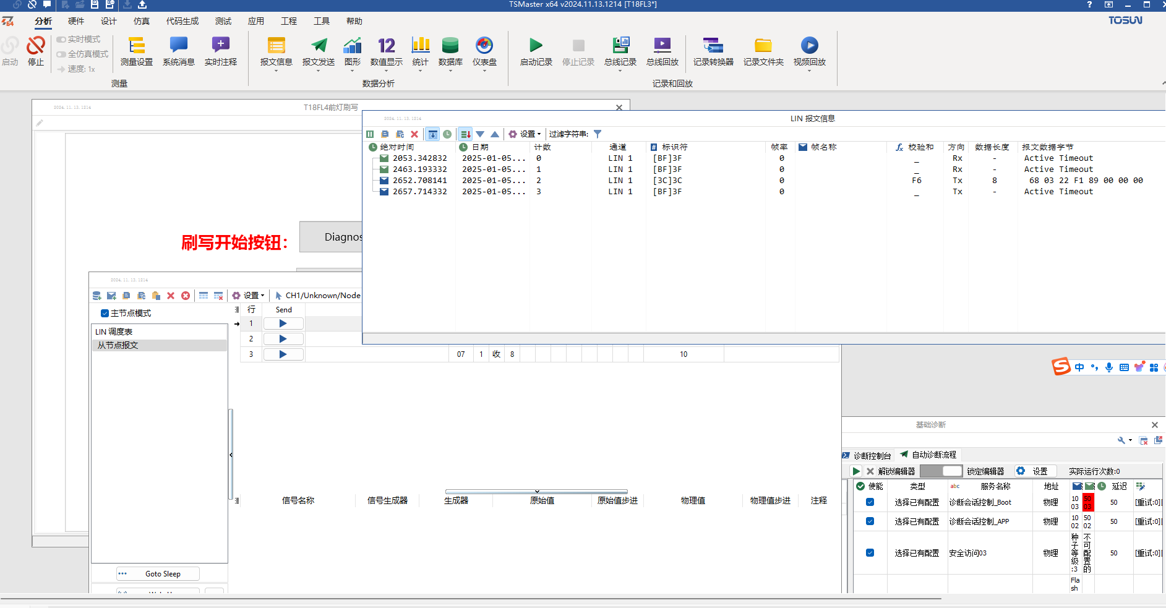Switch to the 自动诊断流程 tab
This screenshot has width=1166, height=608.
tap(928, 455)
